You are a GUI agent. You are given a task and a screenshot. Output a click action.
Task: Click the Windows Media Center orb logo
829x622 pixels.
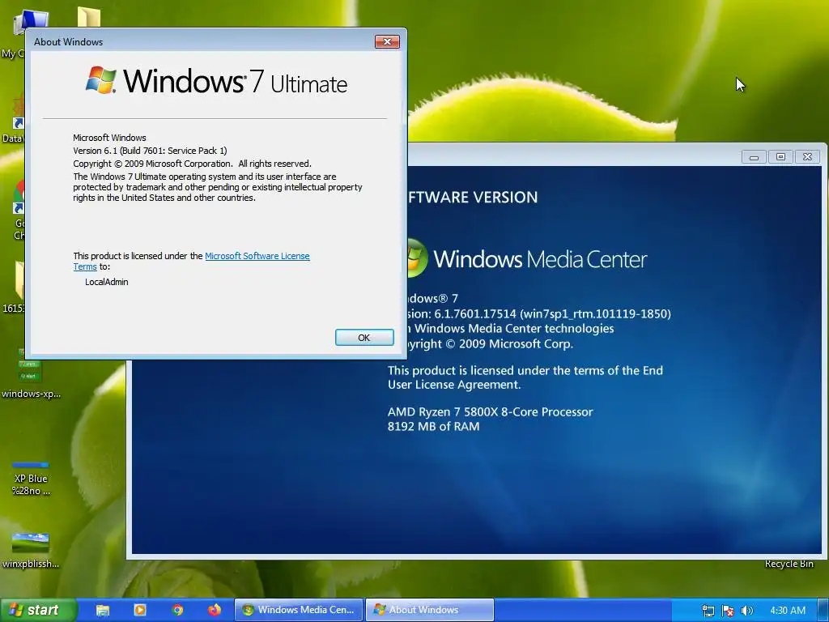tap(417, 258)
